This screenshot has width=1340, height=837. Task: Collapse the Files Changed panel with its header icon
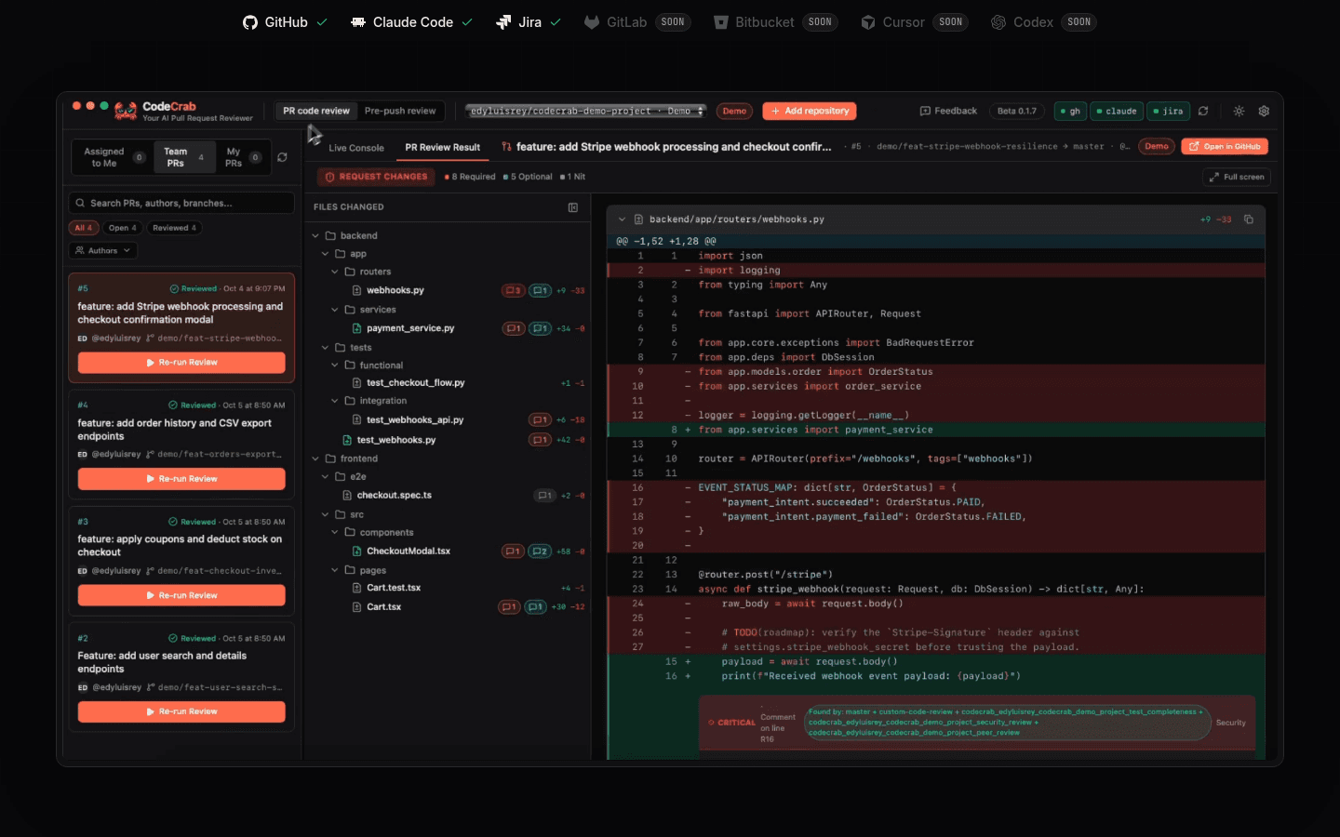tap(573, 207)
